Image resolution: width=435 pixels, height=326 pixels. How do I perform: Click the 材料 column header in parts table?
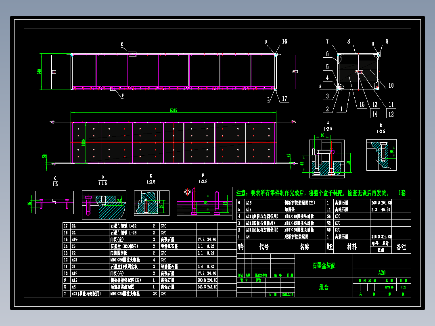click(x=352, y=247)
